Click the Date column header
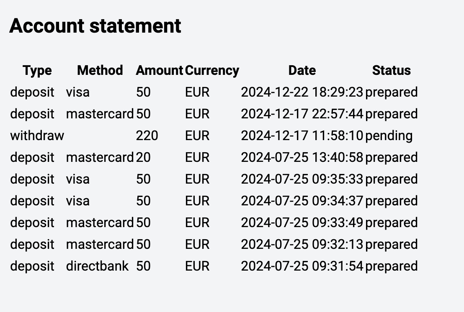The width and height of the screenshot is (464, 312). (x=302, y=70)
